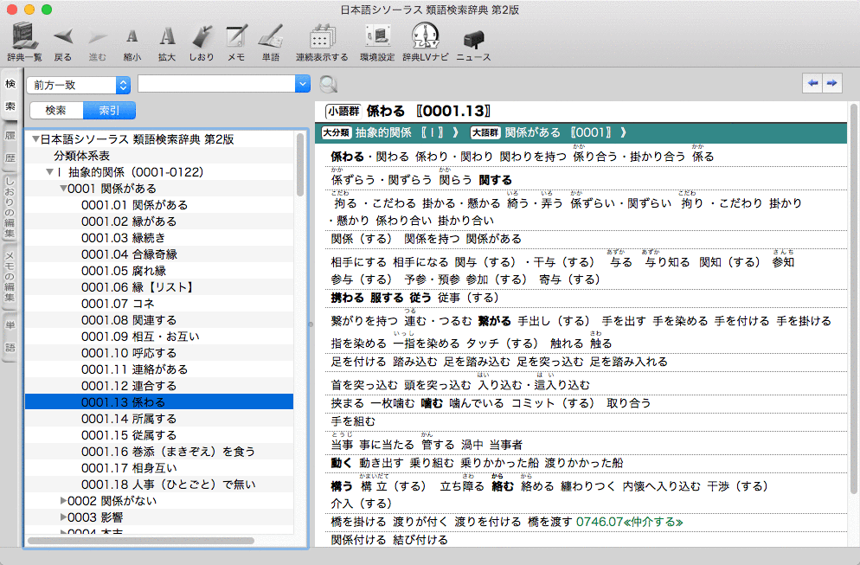Open the 辞典LVナビ navigator
This screenshot has width=860, height=565.
pyautogui.click(x=427, y=36)
